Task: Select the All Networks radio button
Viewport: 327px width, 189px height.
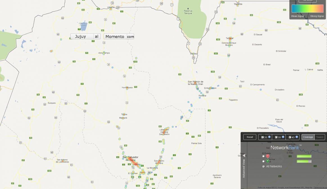Action: (263, 166)
